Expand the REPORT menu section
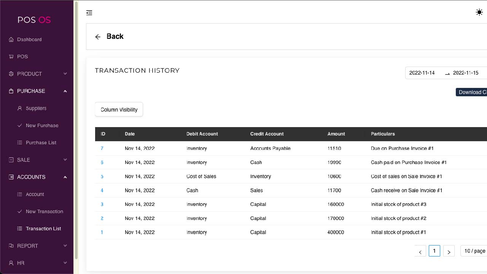This screenshot has height=274, width=487. click(x=65, y=246)
